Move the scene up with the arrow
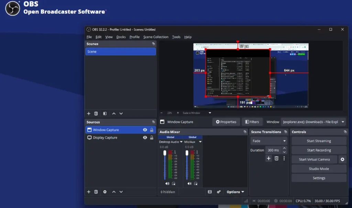 click(x=114, y=114)
